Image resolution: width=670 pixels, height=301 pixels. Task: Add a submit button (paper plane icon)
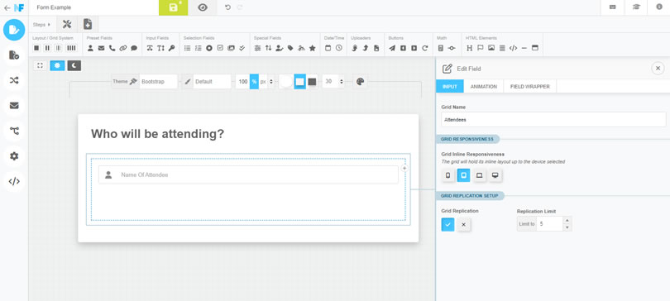click(x=392, y=48)
